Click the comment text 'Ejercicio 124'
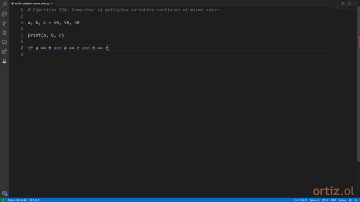Screen dimensions: 360x202 (51, 10)
